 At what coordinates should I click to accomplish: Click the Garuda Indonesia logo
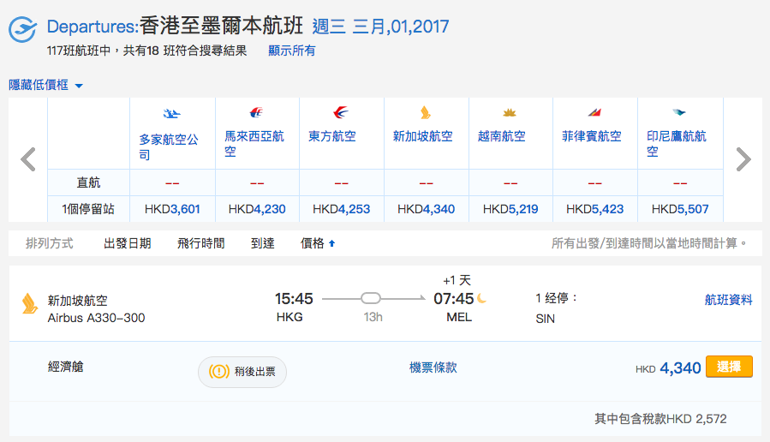click(679, 112)
